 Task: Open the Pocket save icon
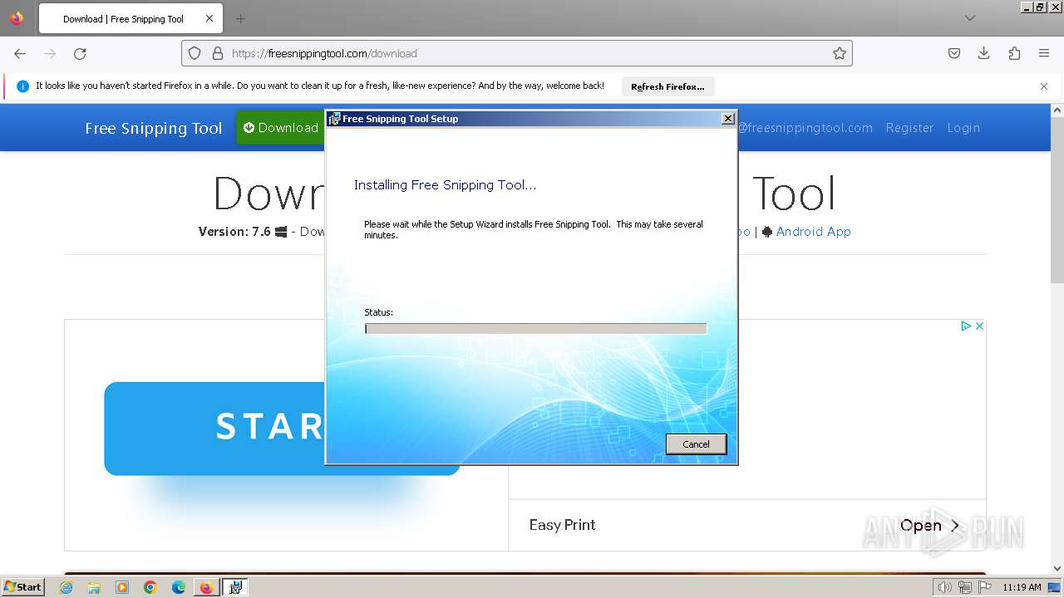[954, 53]
